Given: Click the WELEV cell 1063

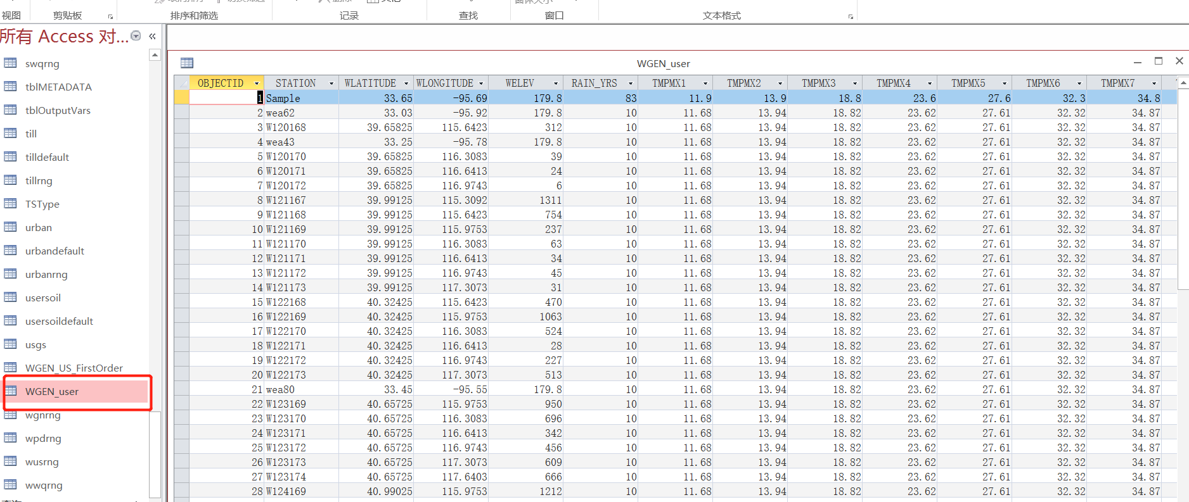Looking at the screenshot, I should pos(525,317).
